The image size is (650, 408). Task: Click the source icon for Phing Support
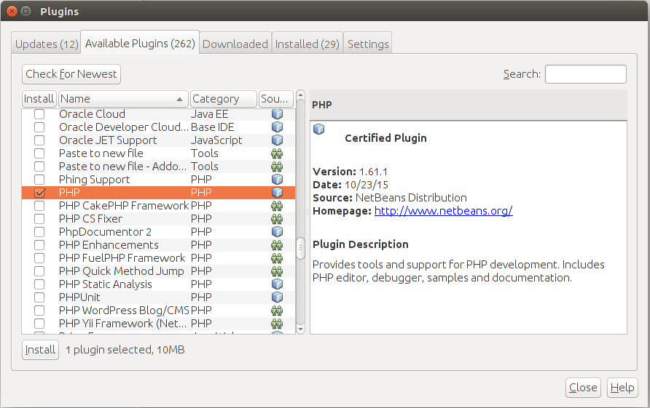coord(277,180)
